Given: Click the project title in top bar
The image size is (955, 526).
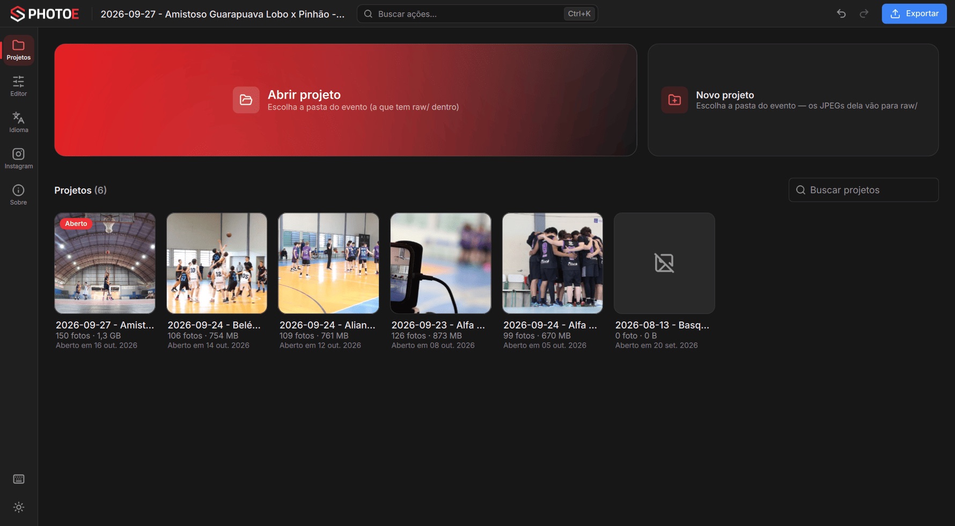Looking at the screenshot, I should click(223, 14).
